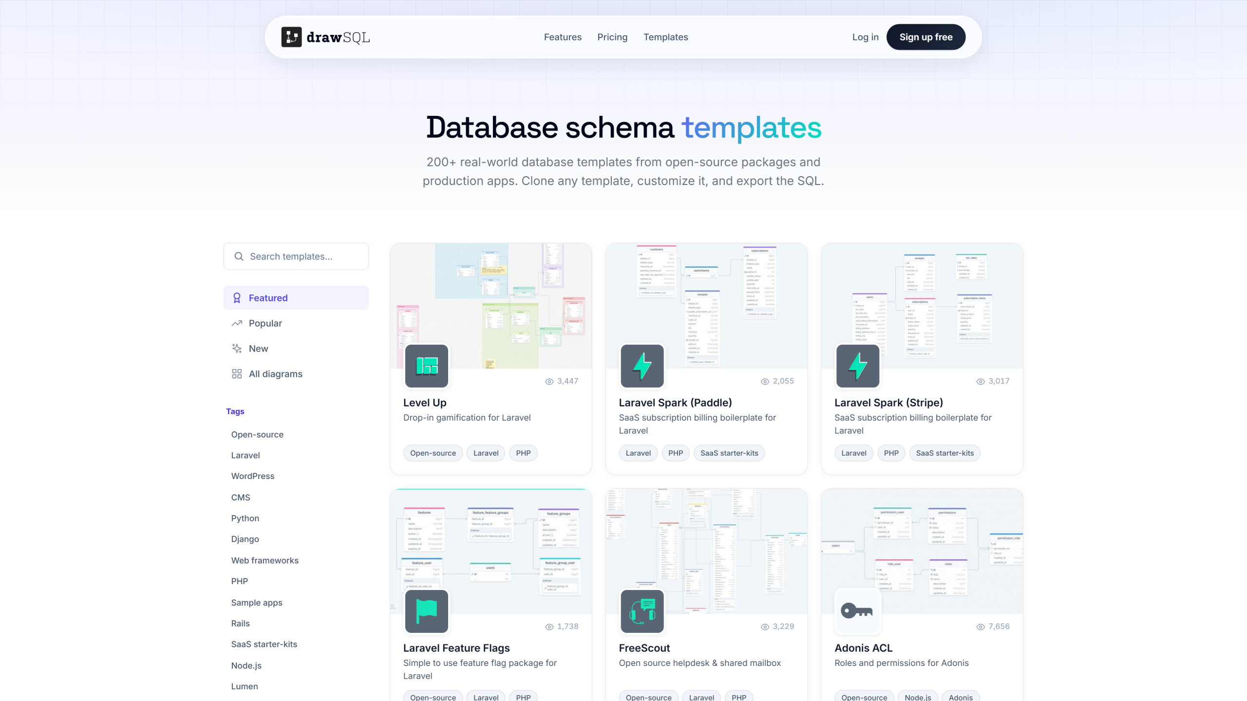
Task: Filter by the WordPress tag in sidebar
Action: pyautogui.click(x=252, y=476)
